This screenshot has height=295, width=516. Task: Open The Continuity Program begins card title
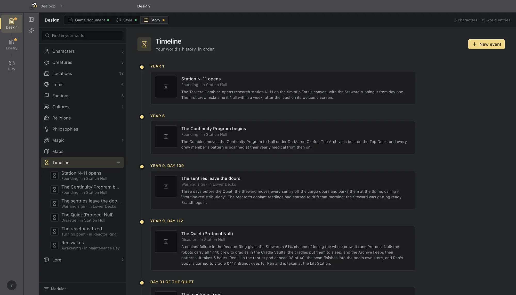point(214,128)
